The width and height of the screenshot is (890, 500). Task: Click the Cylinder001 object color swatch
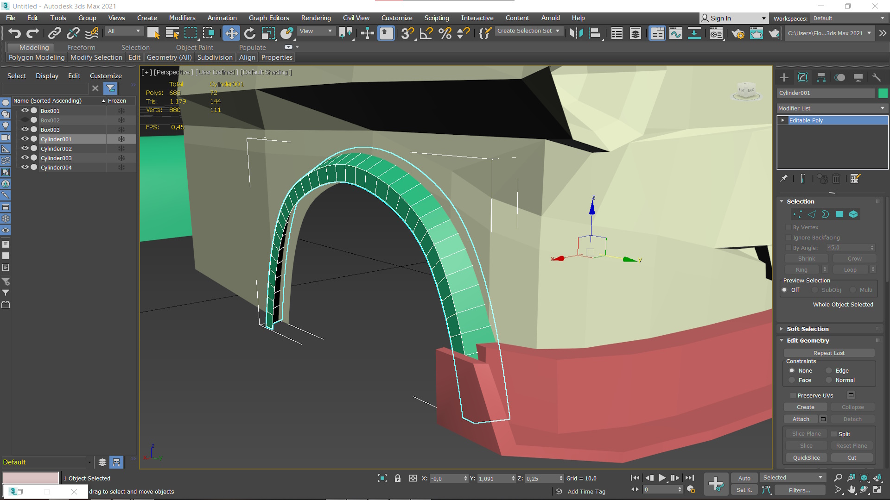(883, 93)
